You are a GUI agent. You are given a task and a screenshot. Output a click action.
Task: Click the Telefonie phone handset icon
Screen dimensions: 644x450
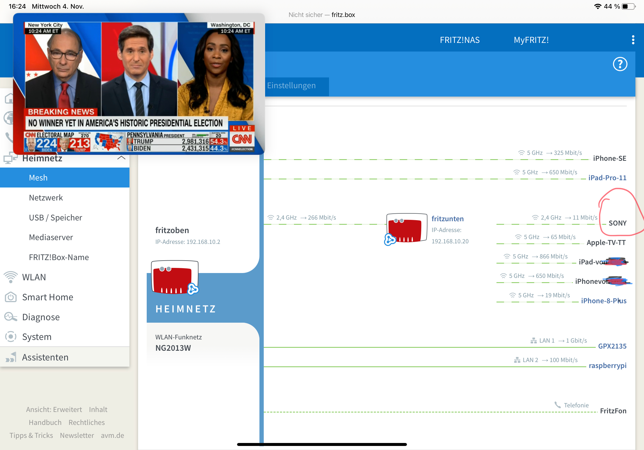click(558, 405)
